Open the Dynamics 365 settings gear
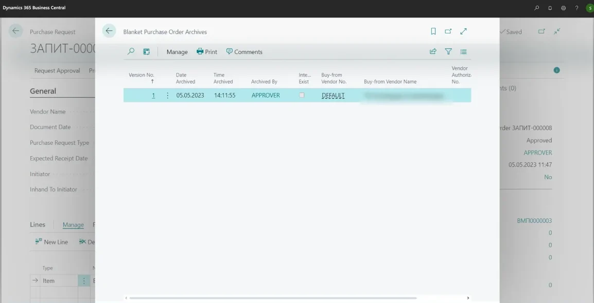This screenshot has width=594, height=303. [x=564, y=8]
